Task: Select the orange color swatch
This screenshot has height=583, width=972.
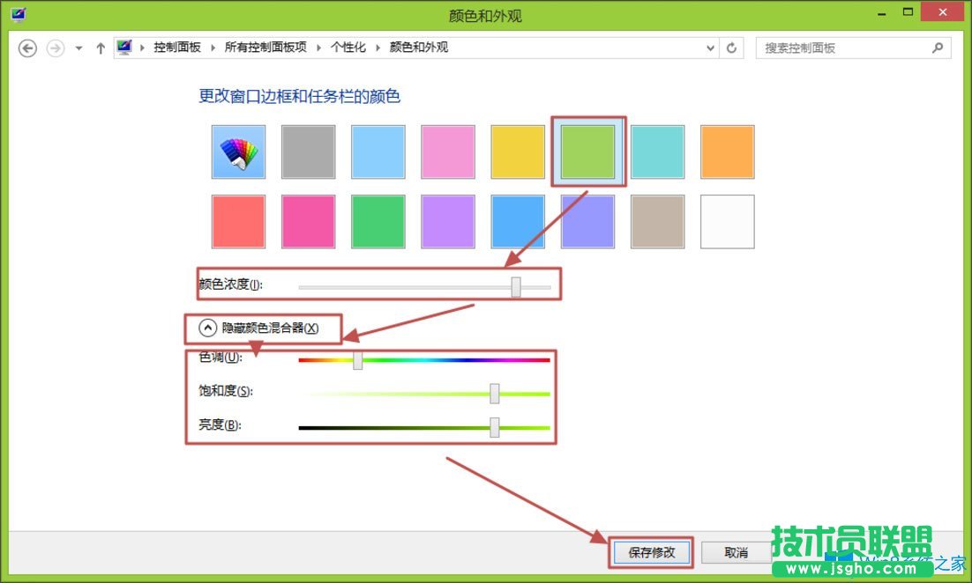Action: coord(727,151)
